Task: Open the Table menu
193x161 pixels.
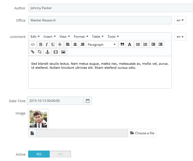Action: coord(98,37)
